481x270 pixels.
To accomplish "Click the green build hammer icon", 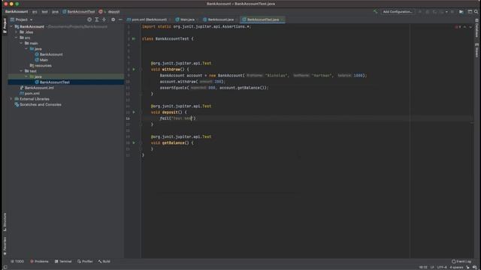I will tap(375, 12).
